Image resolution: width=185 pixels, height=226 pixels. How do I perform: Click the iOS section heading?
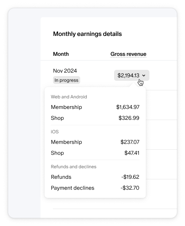point(55,132)
